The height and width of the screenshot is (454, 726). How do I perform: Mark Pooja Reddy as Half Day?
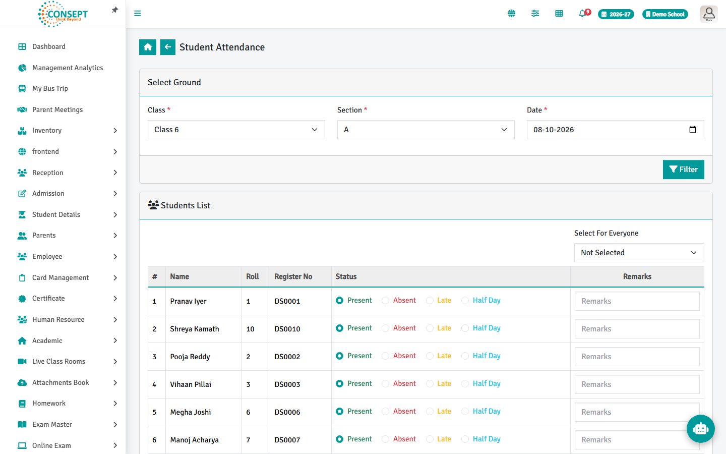[x=465, y=356]
